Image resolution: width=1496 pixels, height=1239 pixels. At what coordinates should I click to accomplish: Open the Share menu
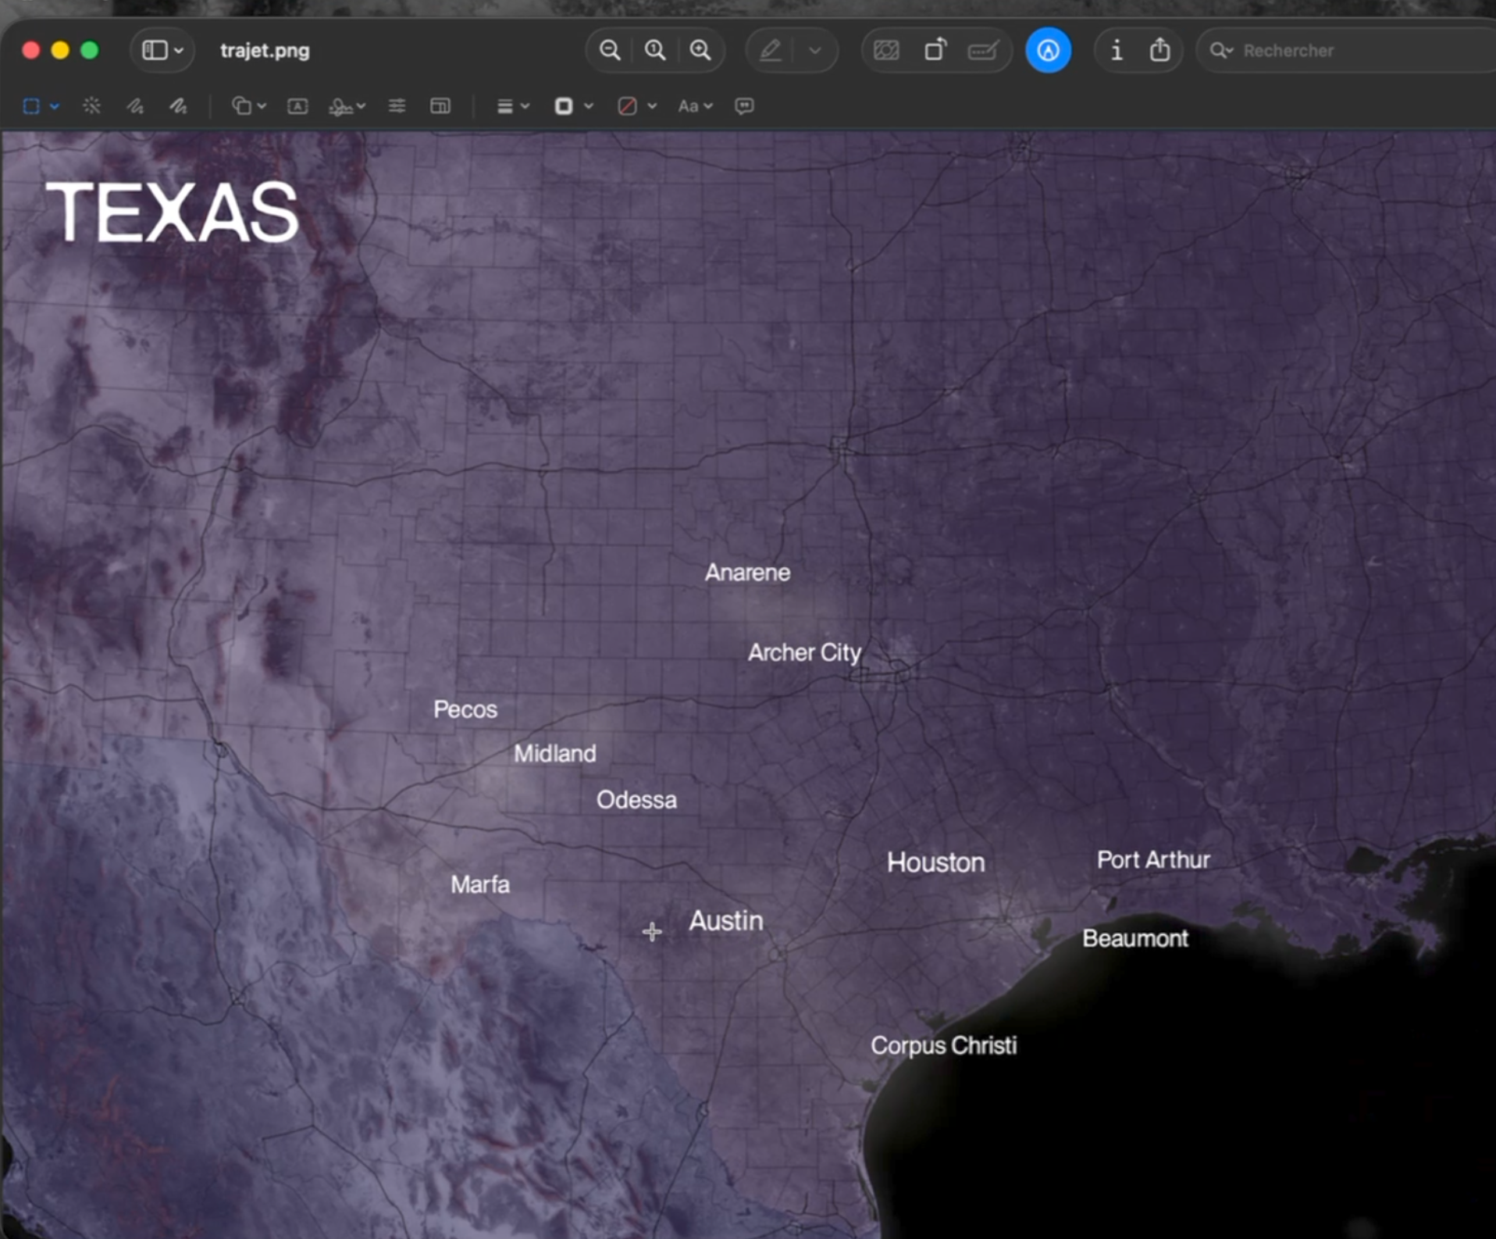click(1160, 51)
